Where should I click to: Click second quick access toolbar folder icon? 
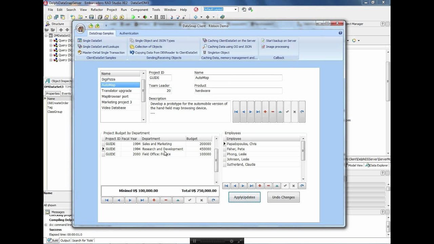tap(97, 26)
